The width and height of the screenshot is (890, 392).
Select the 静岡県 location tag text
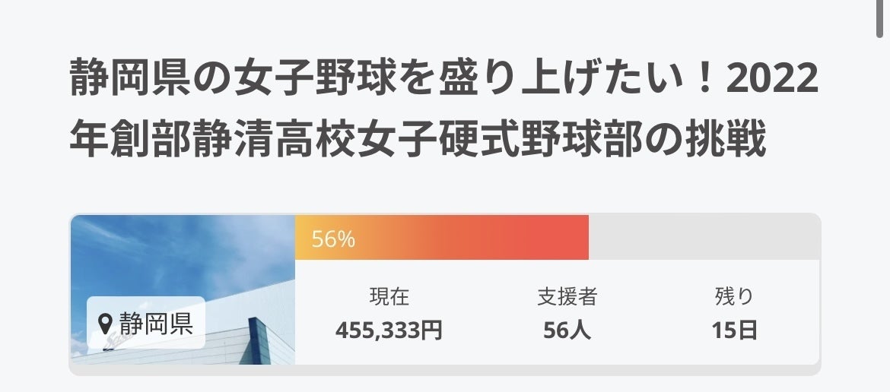click(x=156, y=324)
